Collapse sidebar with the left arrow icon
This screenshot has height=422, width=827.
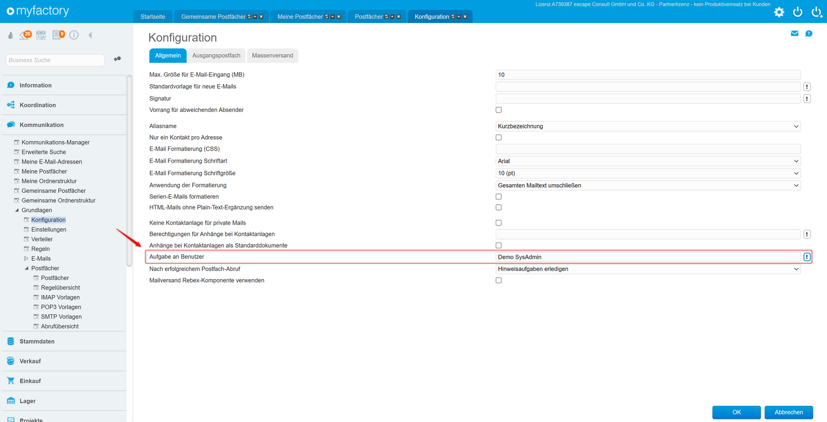(90, 35)
